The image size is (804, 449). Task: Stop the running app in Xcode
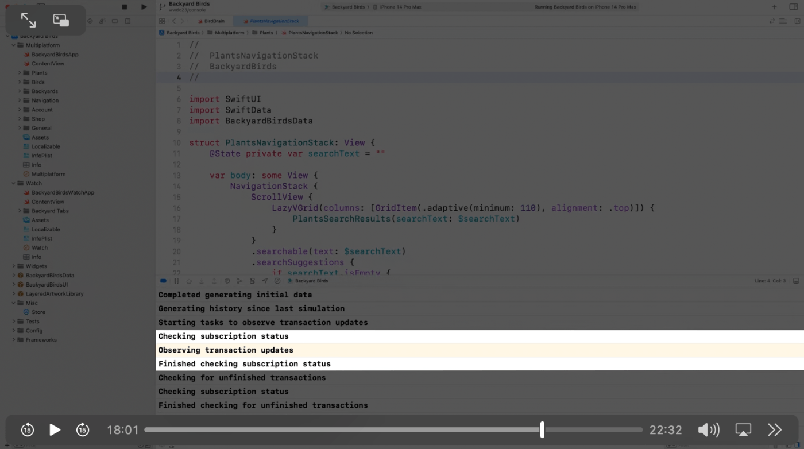(x=125, y=7)
